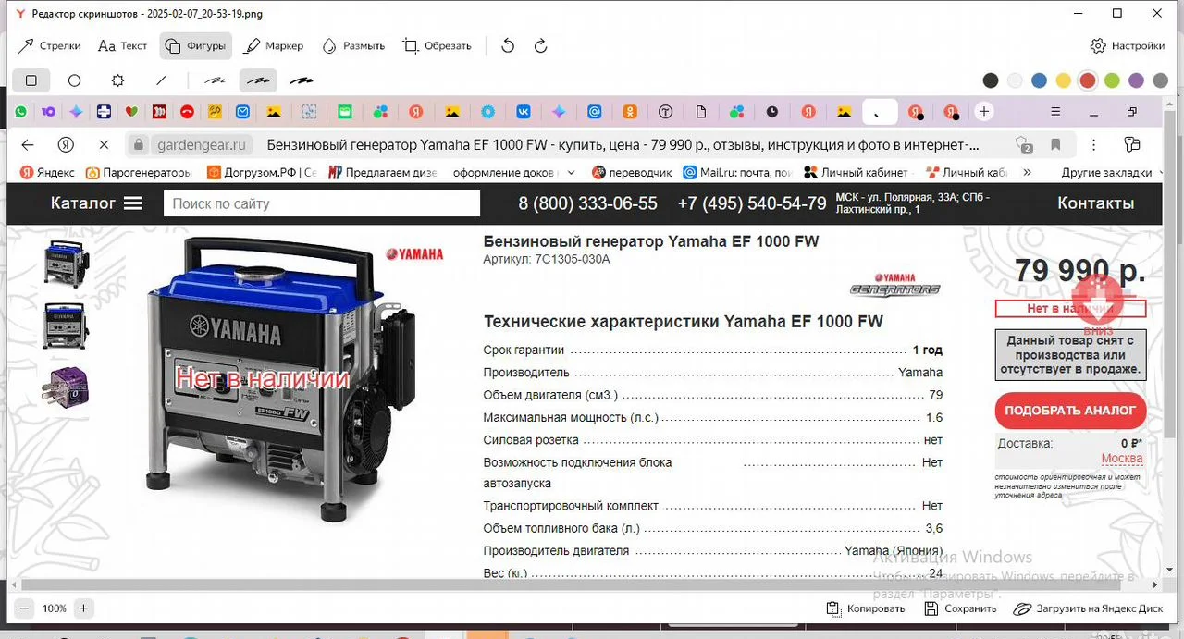This screenshot has height=639, width=1184.
Task: Set thick stroke thickness
Action: tap(302, 80)
